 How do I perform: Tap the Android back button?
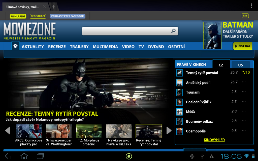point(8,156)
